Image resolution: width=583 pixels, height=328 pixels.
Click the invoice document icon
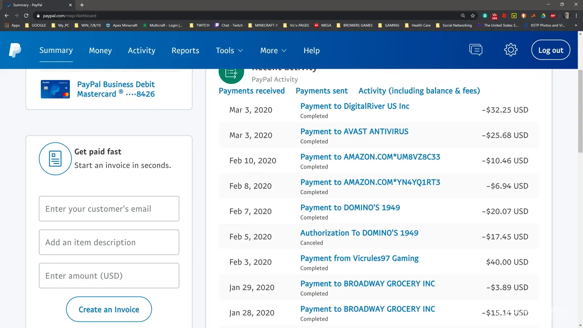pyautogui.click(x=55, y=159)
